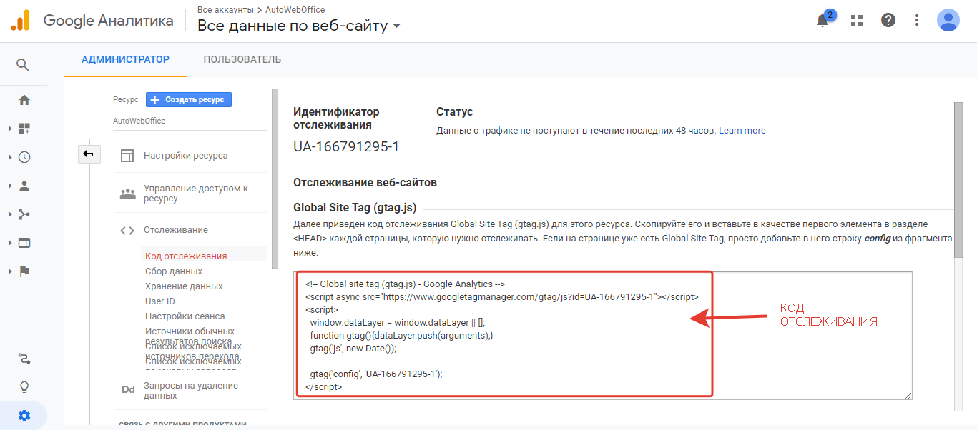Click the help question mark icon
977x430 pixels.
[888, 20]
